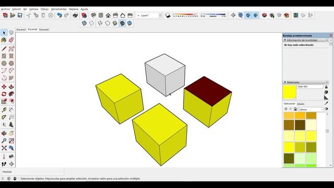This screenshot has height=188, width=334.
Task: Save the model with the floppy icon
Action: 20,15
